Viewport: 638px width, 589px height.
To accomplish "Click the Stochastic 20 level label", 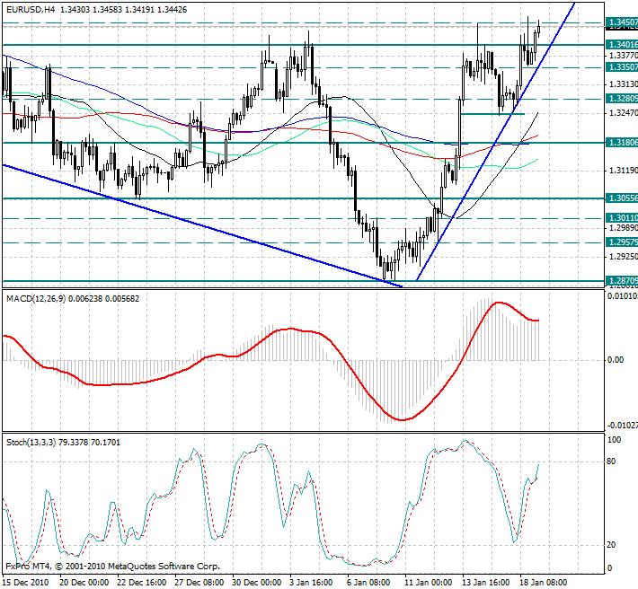I will [x=611, y=545].
